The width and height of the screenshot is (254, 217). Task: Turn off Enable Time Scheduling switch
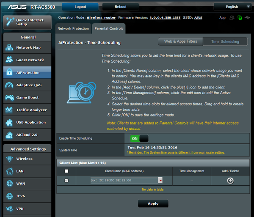139,138
